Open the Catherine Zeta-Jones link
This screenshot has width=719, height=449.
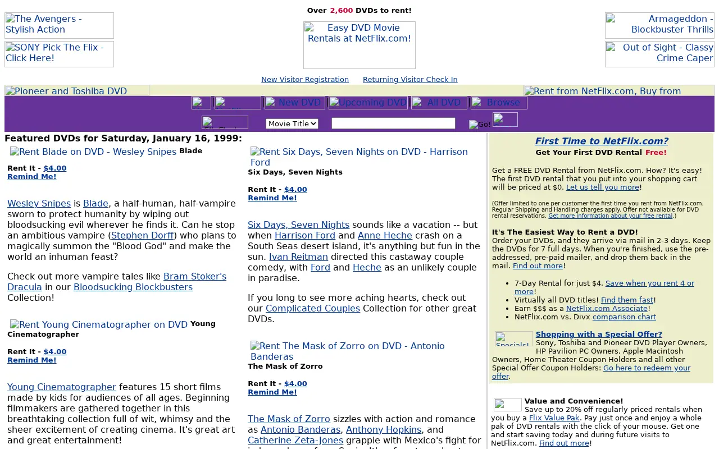(295, 440)
